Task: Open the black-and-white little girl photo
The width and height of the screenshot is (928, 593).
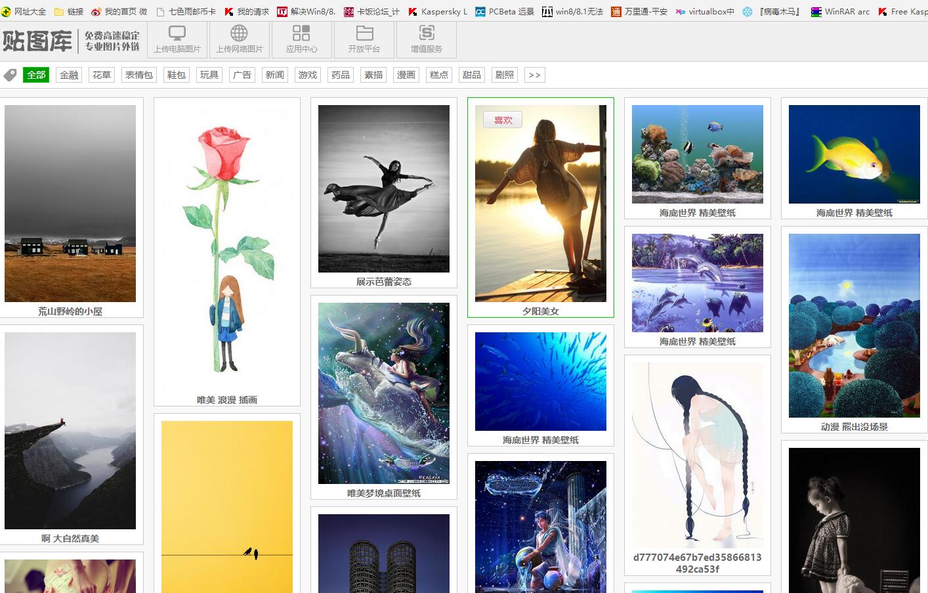Action: [854, 520]
